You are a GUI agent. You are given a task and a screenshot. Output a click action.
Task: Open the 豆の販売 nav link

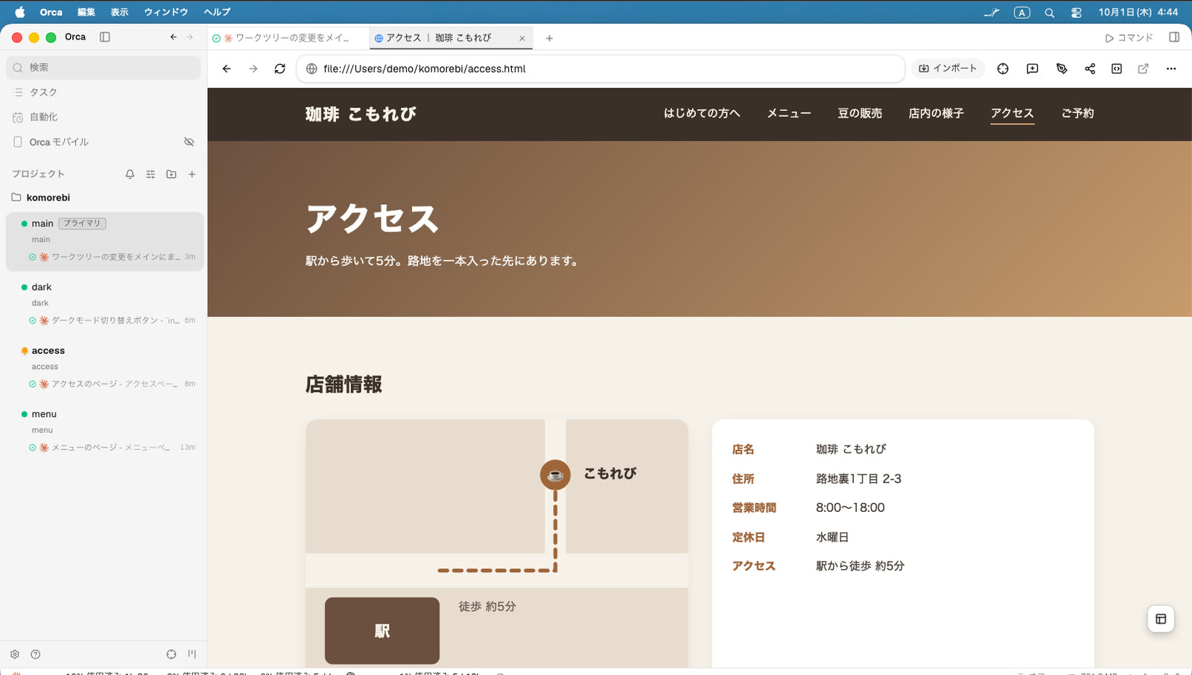(860, 113)
